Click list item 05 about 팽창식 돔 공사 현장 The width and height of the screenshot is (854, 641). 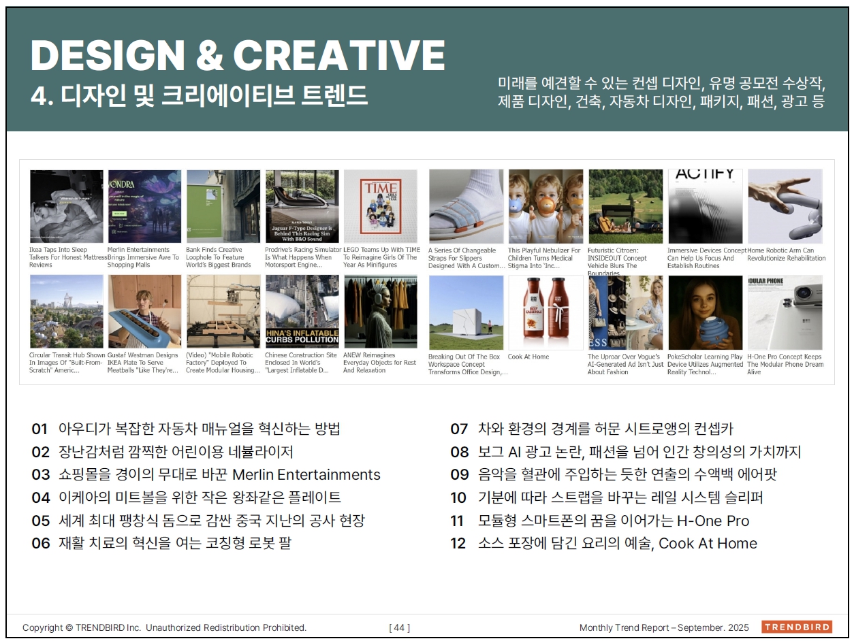pos(198,521)
